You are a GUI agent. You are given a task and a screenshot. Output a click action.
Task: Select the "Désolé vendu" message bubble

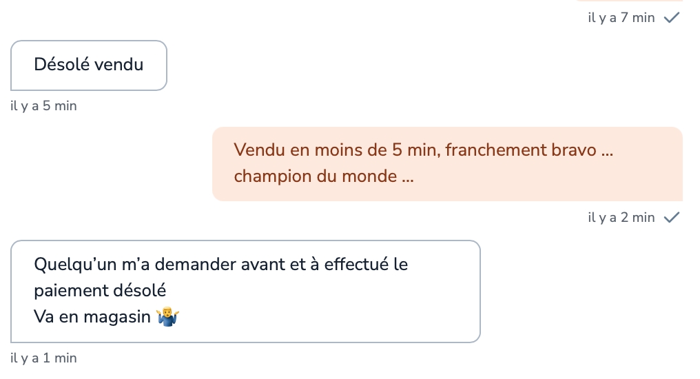pyautogui.click(x=89, y=65)
